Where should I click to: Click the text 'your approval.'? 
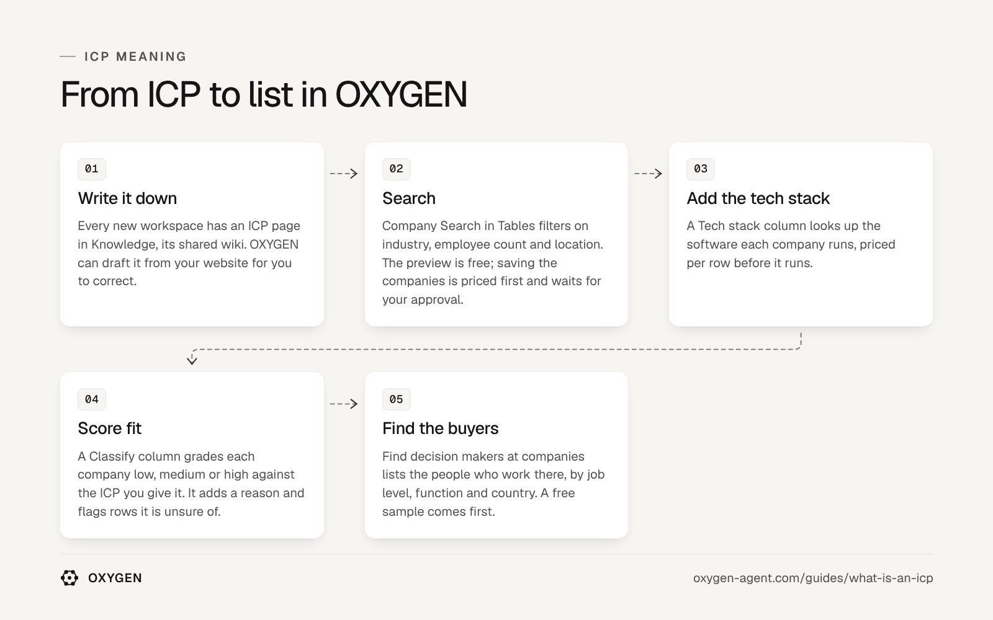[x=423, y=299]
